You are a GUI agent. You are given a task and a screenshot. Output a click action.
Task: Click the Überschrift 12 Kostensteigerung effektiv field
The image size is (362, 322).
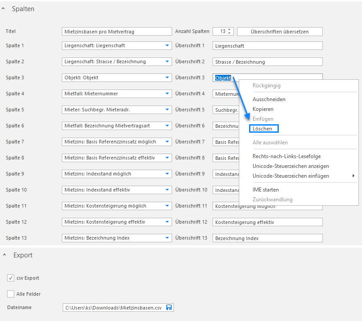click(268, 222)
